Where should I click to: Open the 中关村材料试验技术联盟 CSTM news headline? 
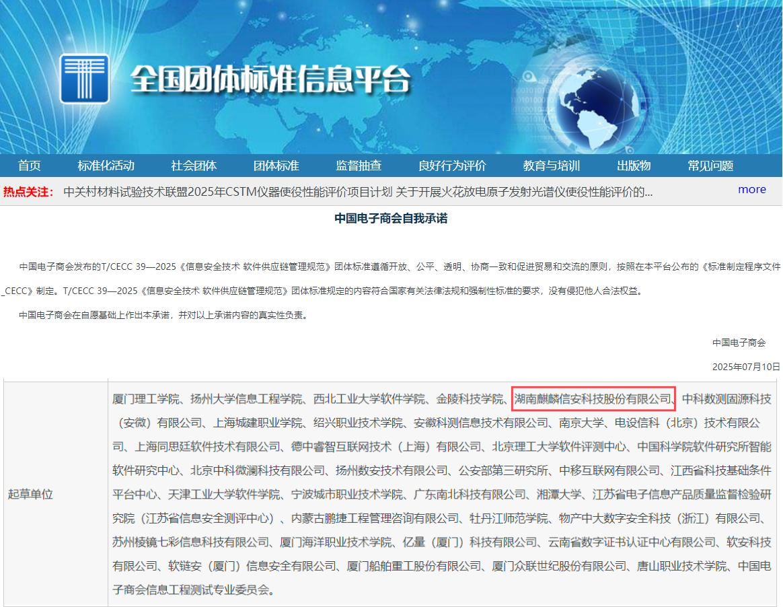coord(227,192)
